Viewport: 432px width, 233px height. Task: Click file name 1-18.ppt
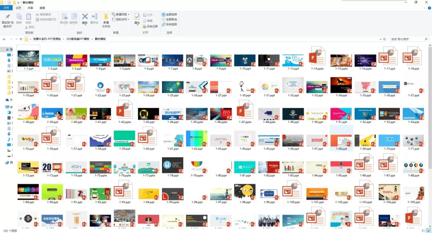coord(413,69)
